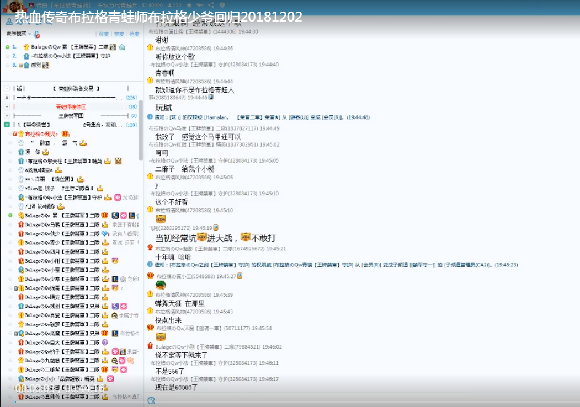Screen dimensions: 580x407
Task: Toggle the microphone icon next to 麦序模式
Action: [36, 34]
